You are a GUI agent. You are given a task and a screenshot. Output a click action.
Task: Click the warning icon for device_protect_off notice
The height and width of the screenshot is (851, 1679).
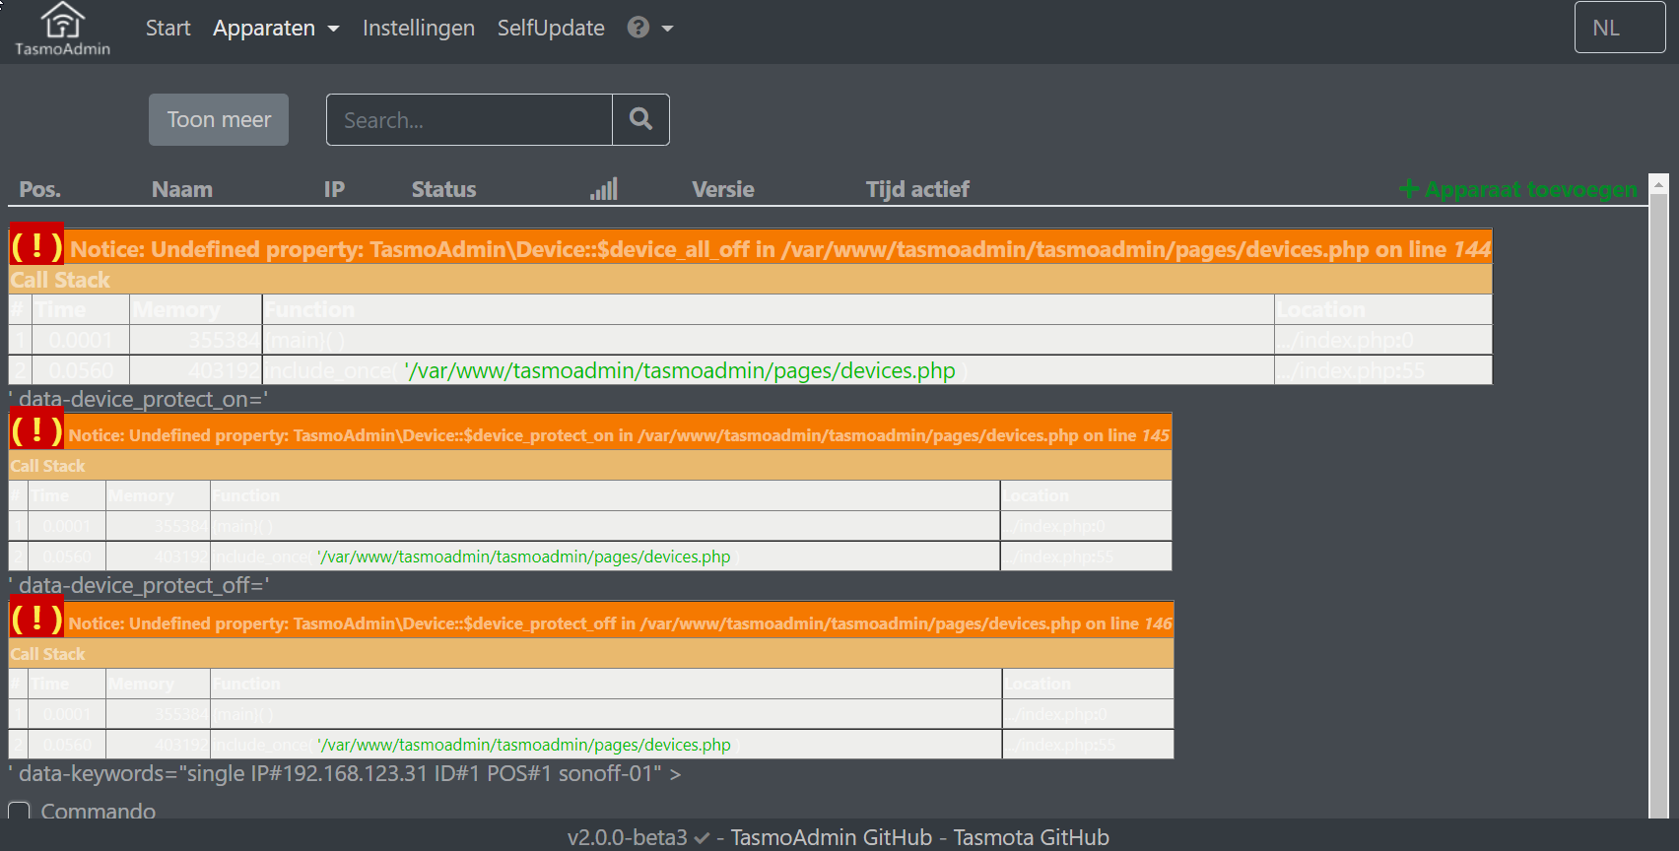[36, 619]
